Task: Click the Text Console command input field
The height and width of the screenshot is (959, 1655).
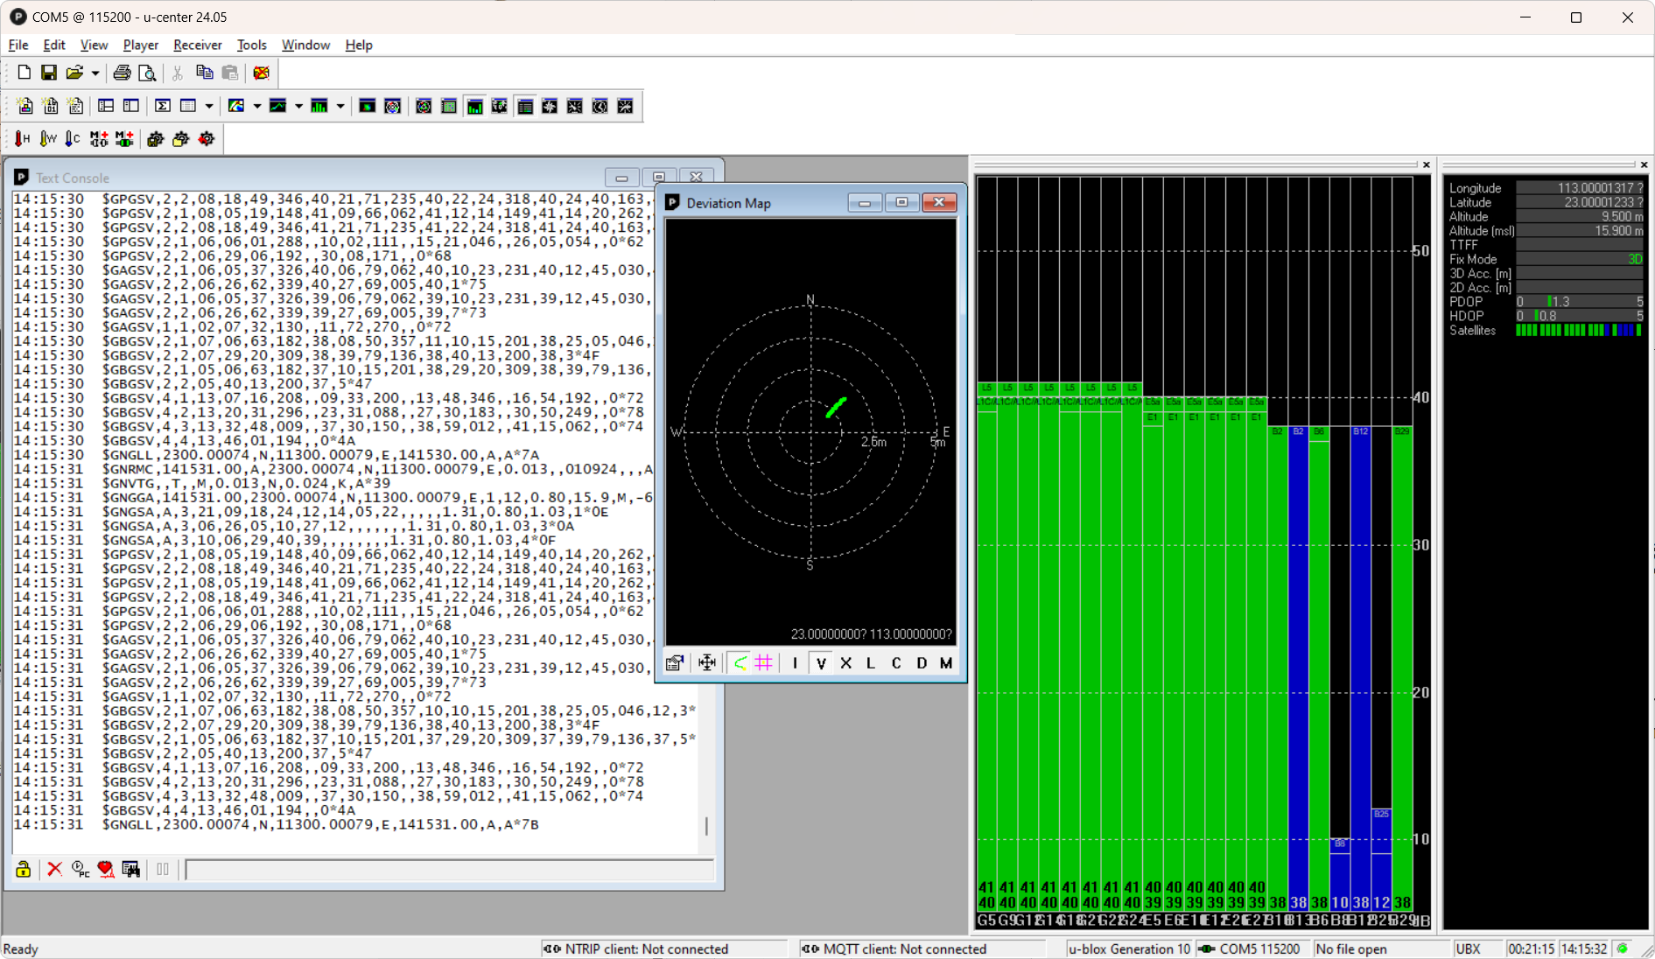Action: [x=448, y=869]
